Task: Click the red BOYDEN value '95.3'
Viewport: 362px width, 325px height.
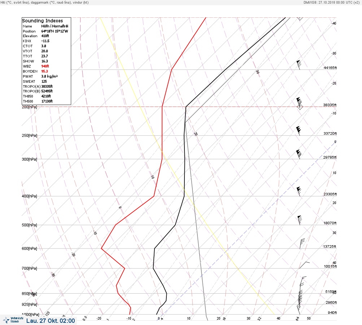Action: (44, 71)
